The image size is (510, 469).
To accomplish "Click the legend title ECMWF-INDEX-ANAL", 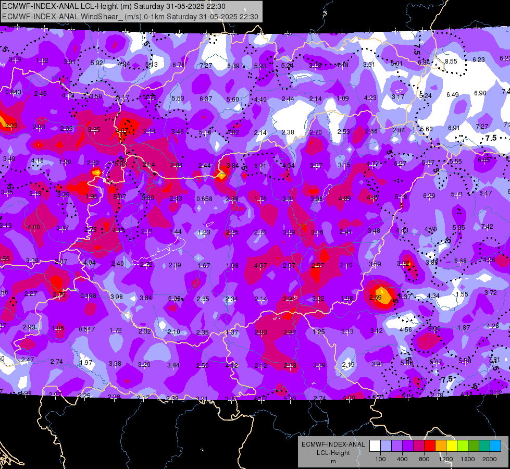I will click(333, 445).
